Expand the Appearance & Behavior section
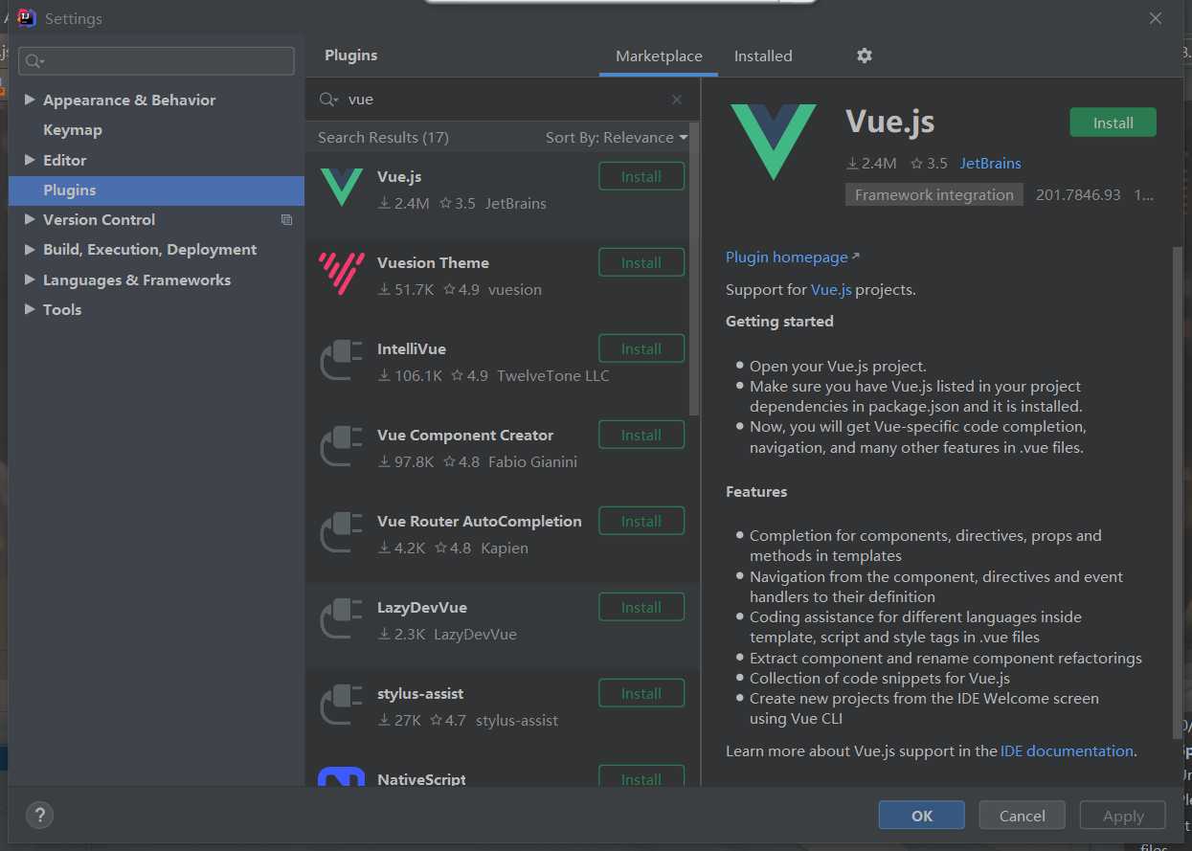Screen dimensions: 1192x851 [30, 100]
